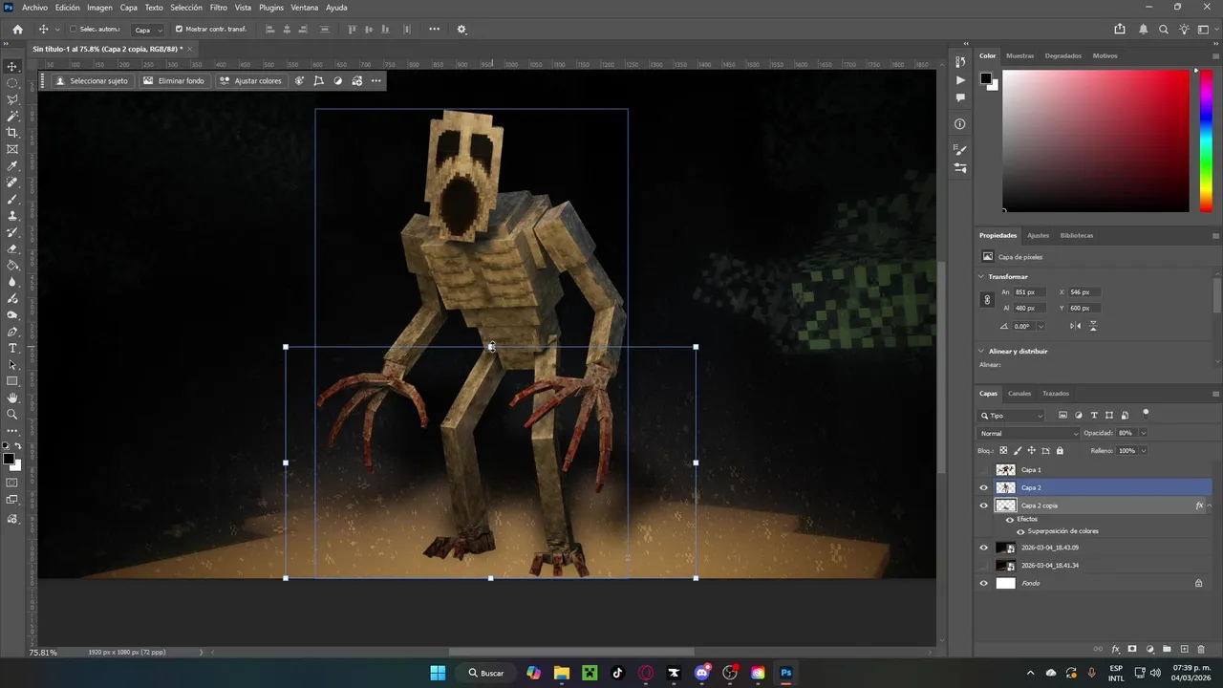Select the History Brush tool

pyautogui.click(x=12, y=232)
